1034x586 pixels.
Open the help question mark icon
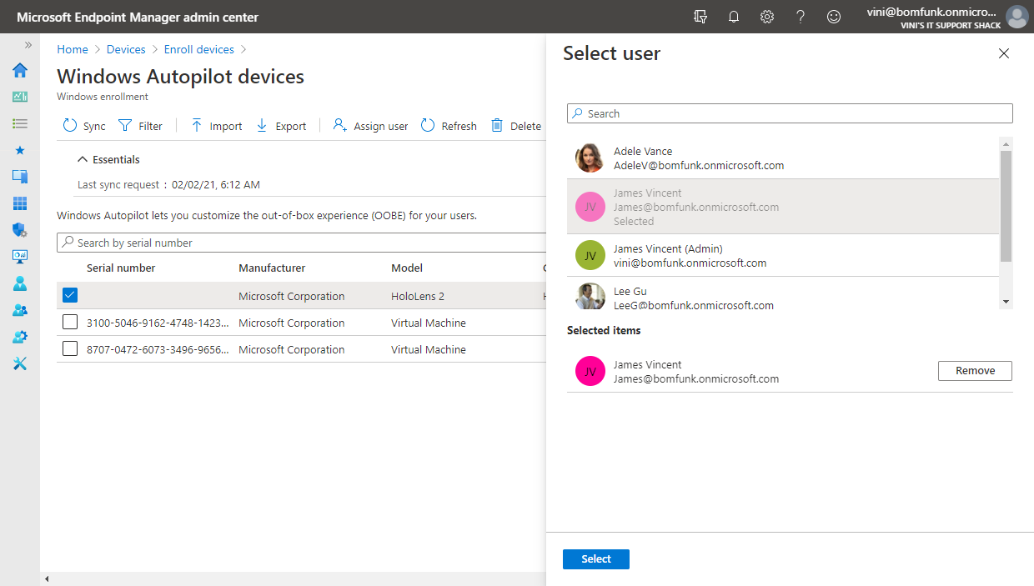pyautogui.click(x=801, y=17)
